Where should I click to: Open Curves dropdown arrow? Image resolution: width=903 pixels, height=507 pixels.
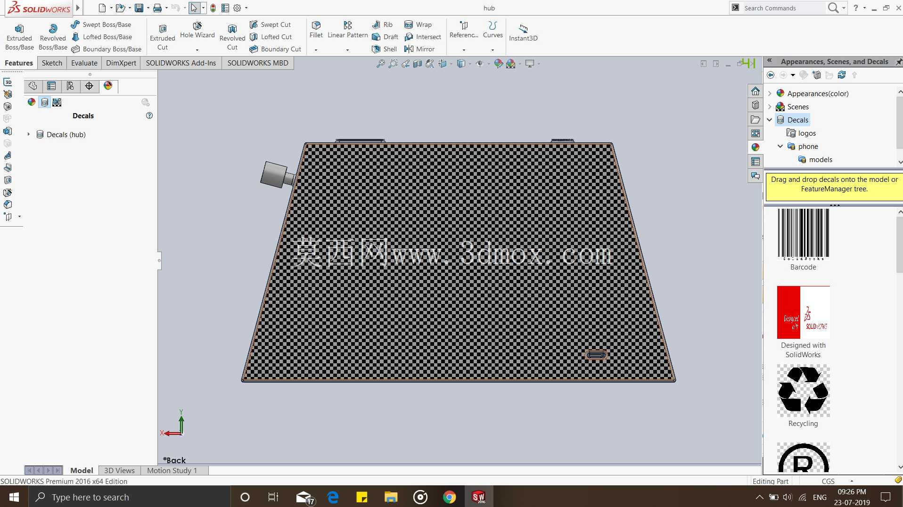[x=493, y=50]
